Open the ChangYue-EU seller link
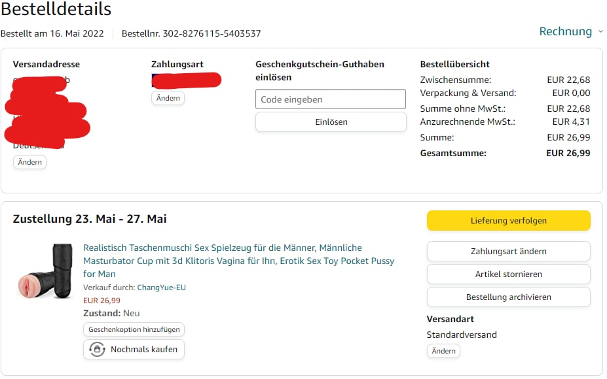 coord(161,288)
